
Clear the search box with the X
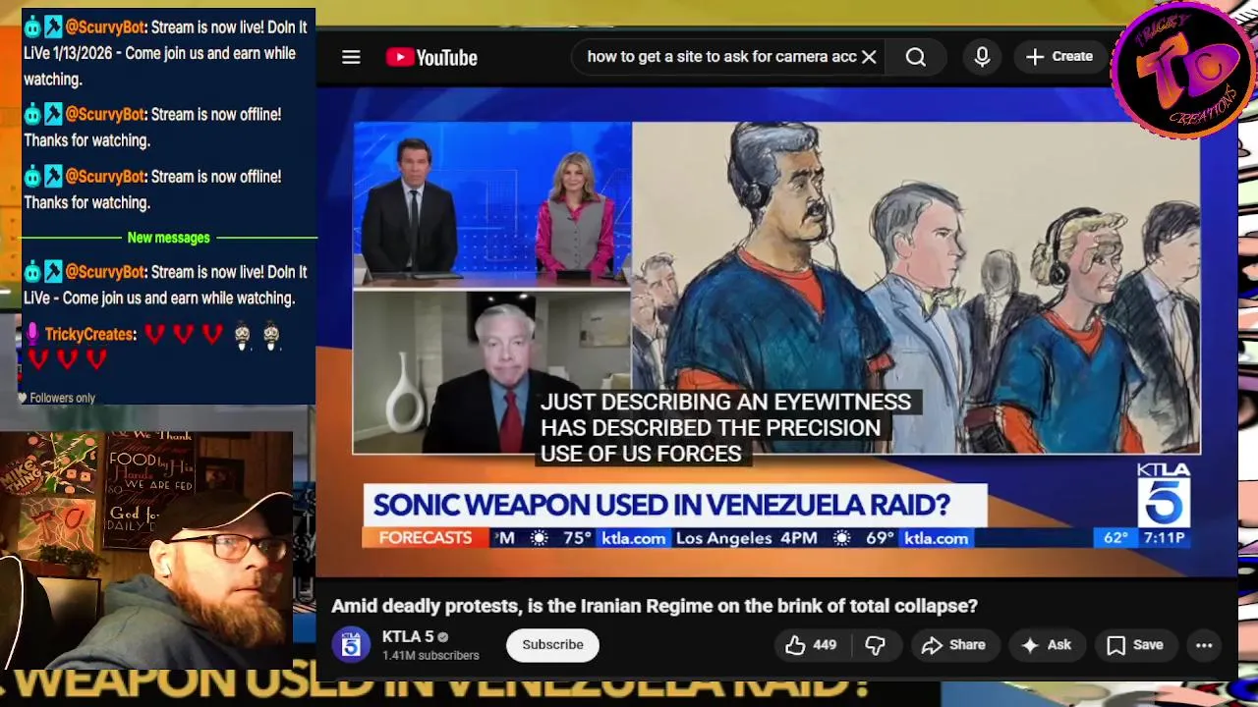coord(869,57)
